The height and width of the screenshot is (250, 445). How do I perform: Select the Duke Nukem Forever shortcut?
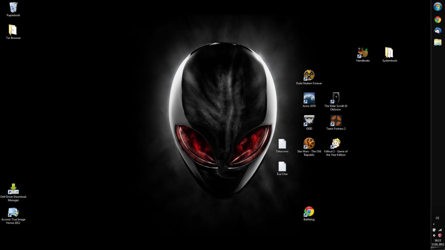[309, 75]
